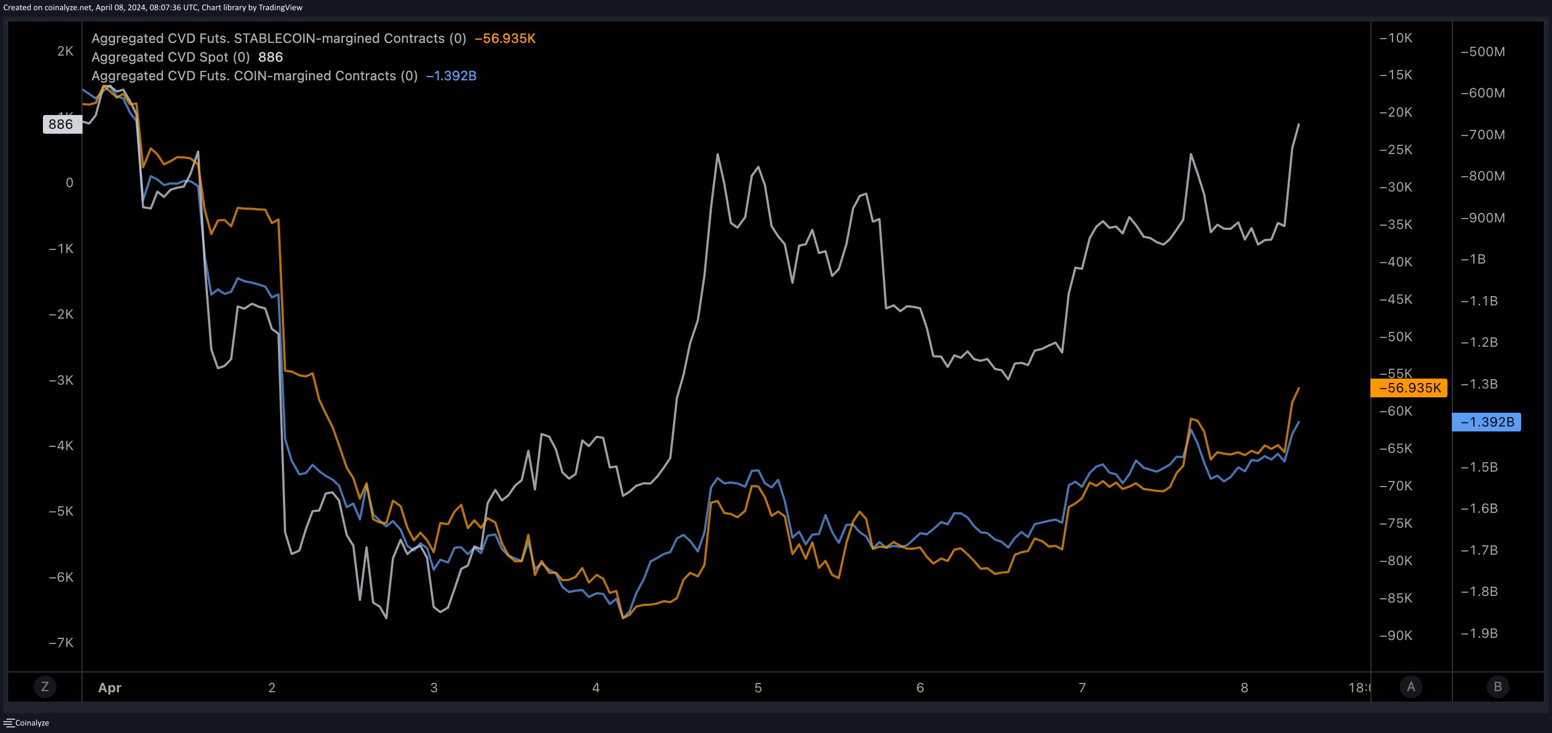This screenshot has width=1552, height=733.
Task: Click the Coinalyze text link at bottom
Action: tap(32, 723)
